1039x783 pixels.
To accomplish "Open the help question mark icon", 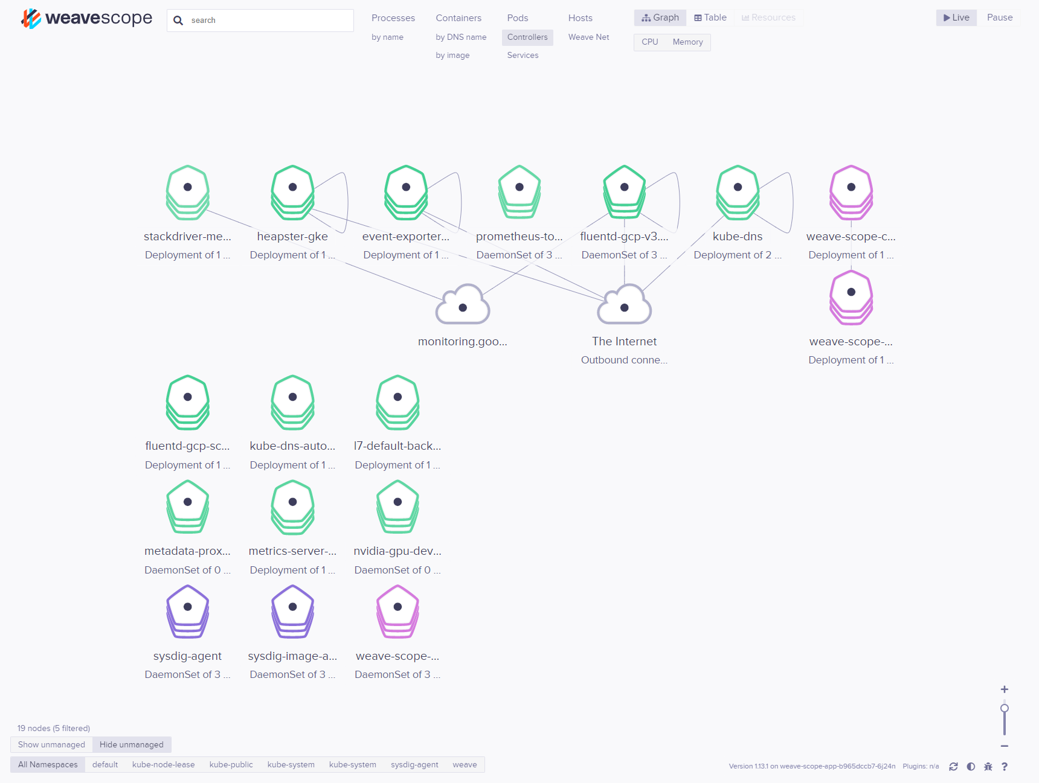I will click(1005, 766).
